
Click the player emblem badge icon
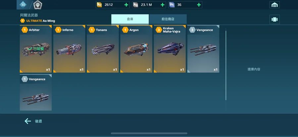[38, 5]
